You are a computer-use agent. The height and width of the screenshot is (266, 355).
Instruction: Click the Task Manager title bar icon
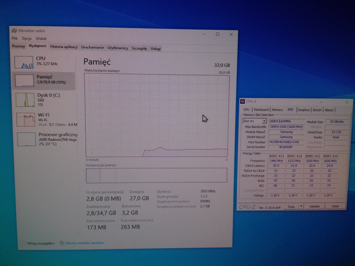(x=14, y=30)
